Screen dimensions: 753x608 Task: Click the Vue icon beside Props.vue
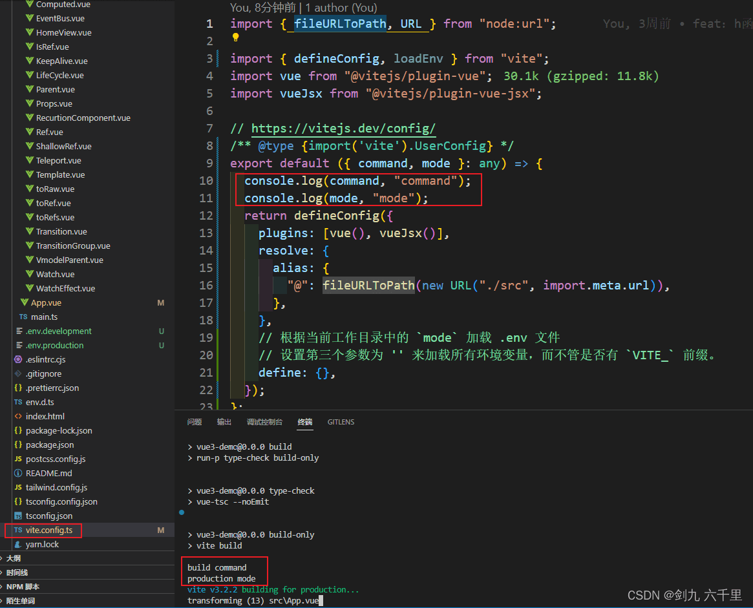[x=30, y=103]
